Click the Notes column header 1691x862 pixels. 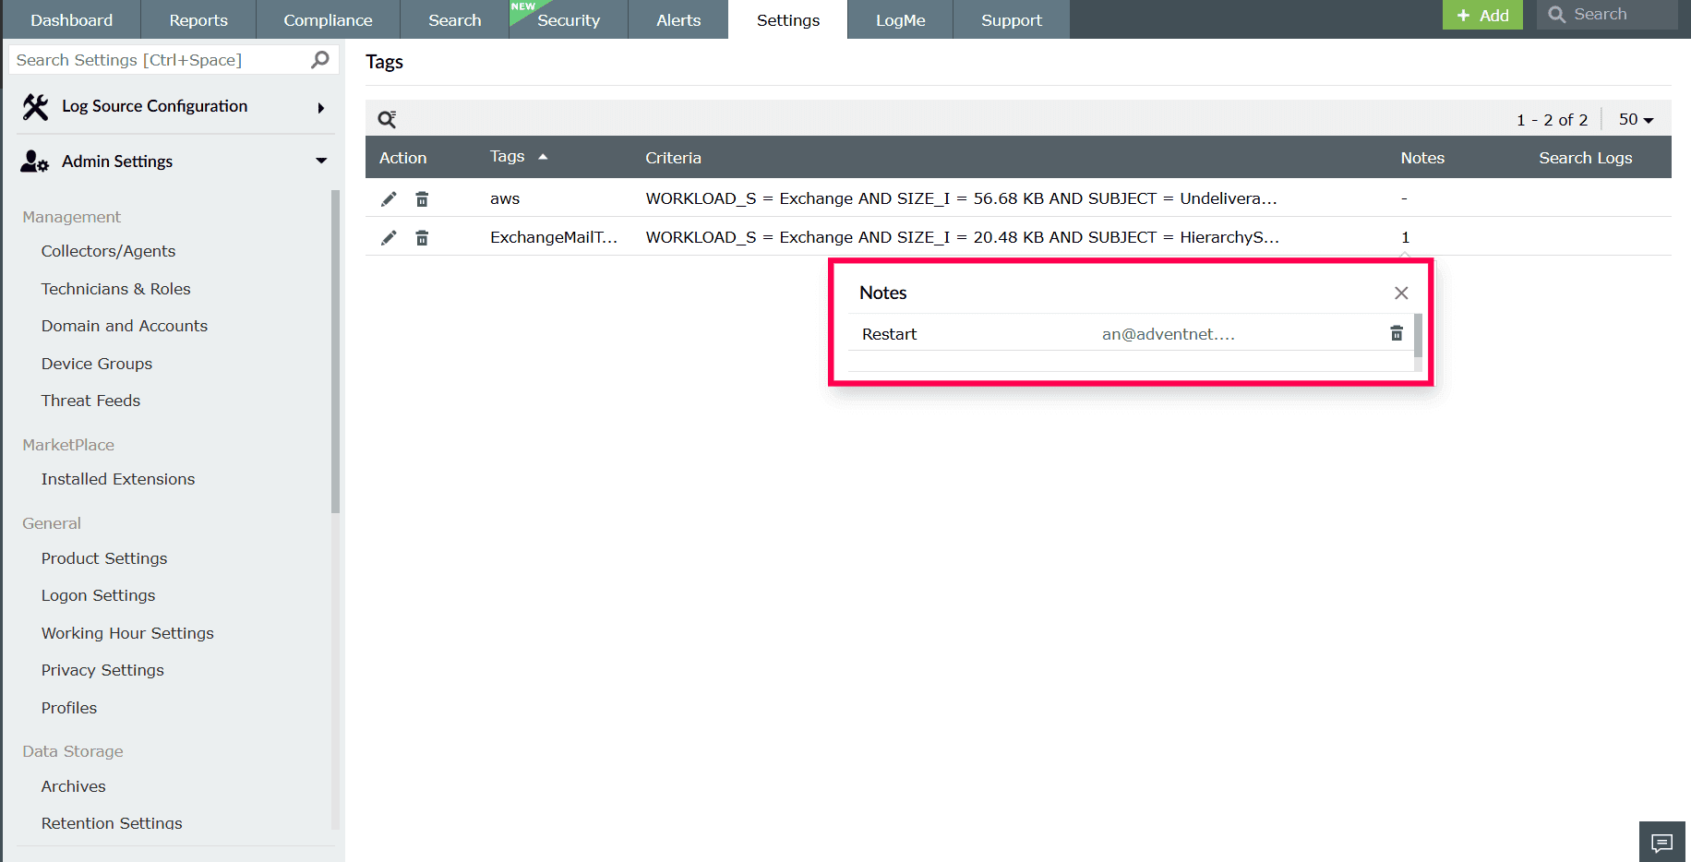tap(1422, 158)
